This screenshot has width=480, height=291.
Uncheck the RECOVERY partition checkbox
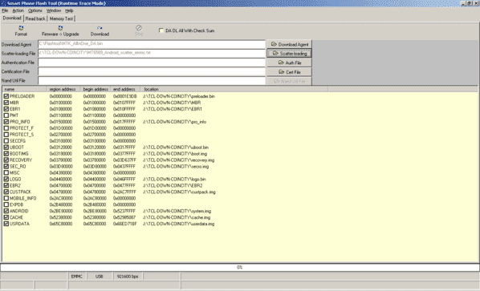[x=6, y=160]
